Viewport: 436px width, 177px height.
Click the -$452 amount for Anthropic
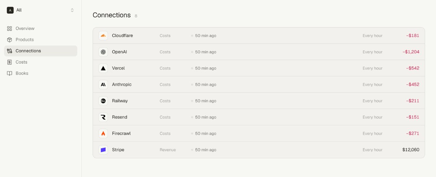pyautogui.click(x=413, y=84)
